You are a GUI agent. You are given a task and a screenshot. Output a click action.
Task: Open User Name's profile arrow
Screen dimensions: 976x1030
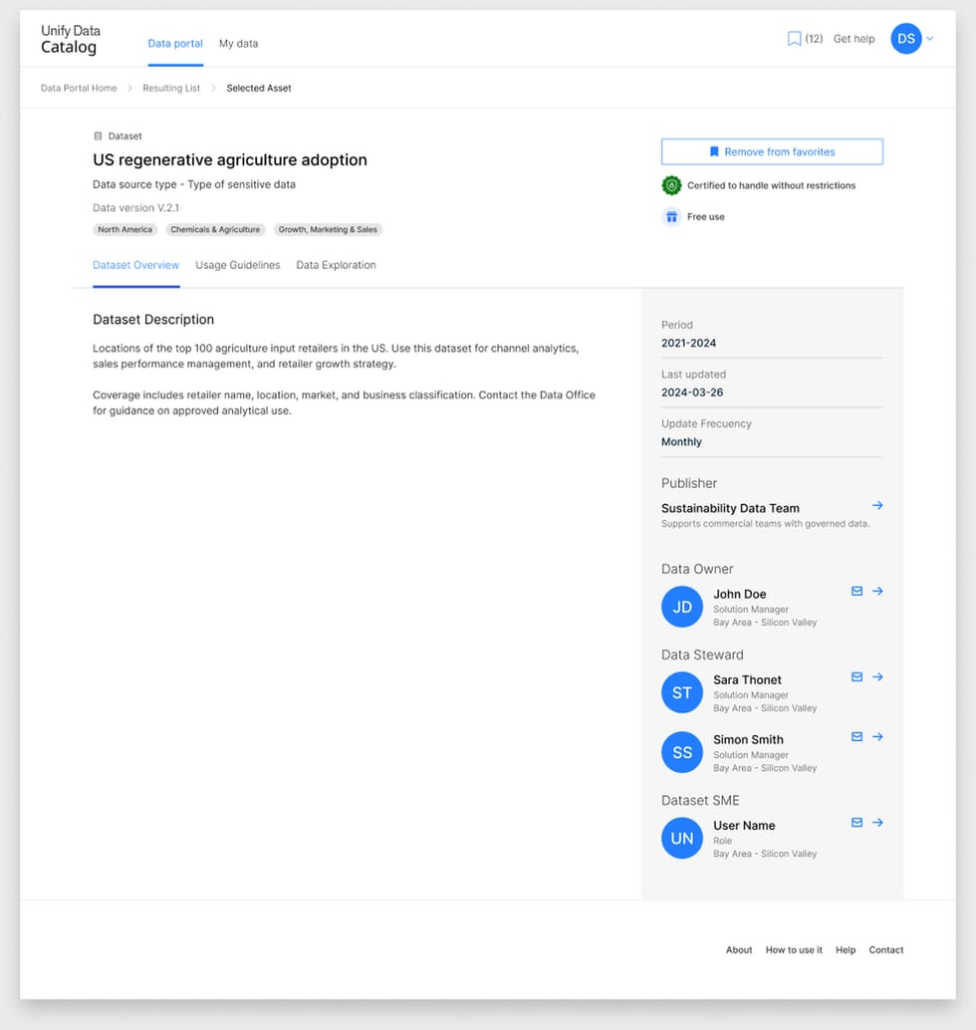pyautogui.click(x=877, y=823)
